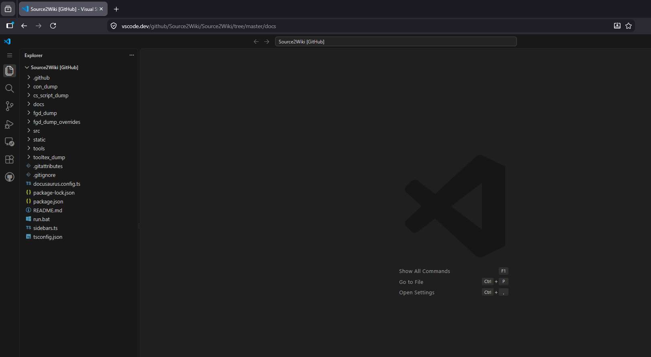Expand the fgd_dump folder

click(79, 113)
